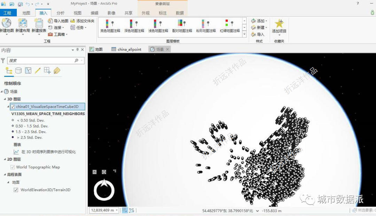Viewport: 376px width, 216px height.
Task: Open the china_allpoint table tab
Action: point(126,49)
